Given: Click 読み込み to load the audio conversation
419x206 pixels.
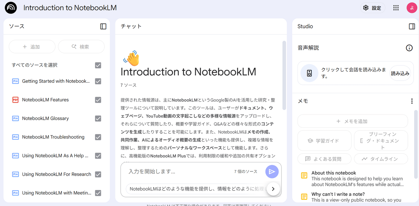Looking at the screenshot, I should click(400, 73).
